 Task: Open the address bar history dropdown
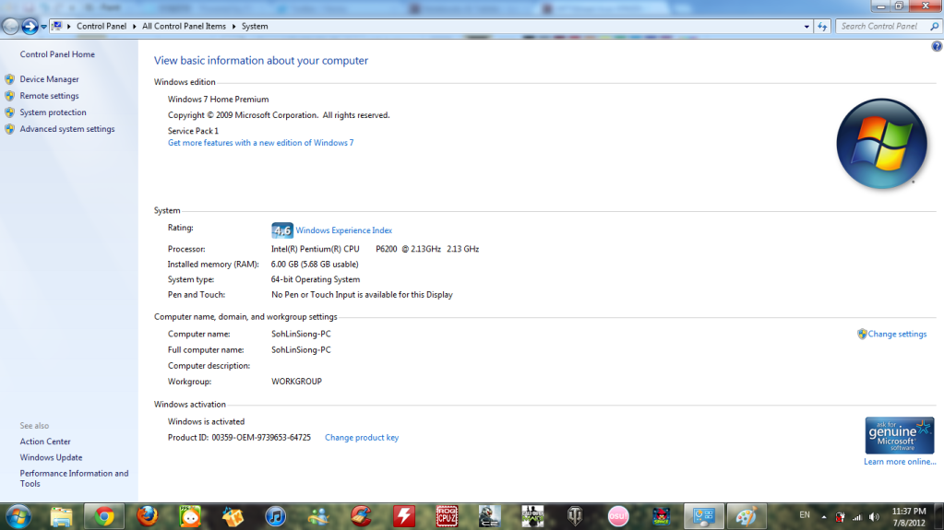click(x=807, y=27)
